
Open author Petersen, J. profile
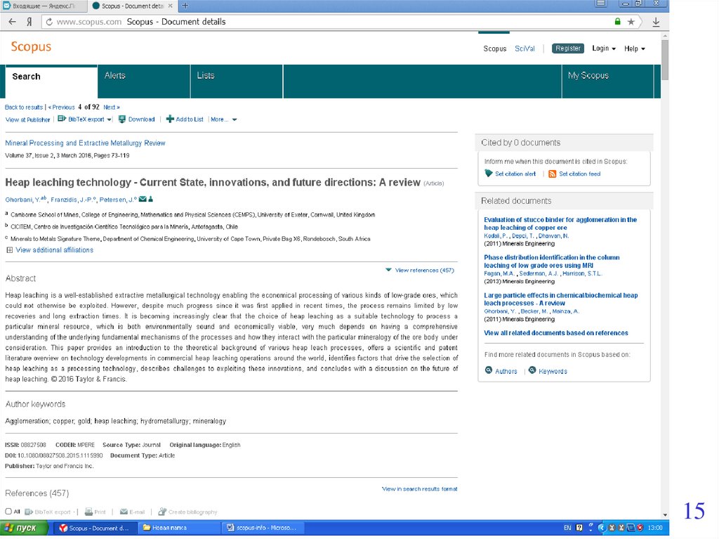(116, 200)
